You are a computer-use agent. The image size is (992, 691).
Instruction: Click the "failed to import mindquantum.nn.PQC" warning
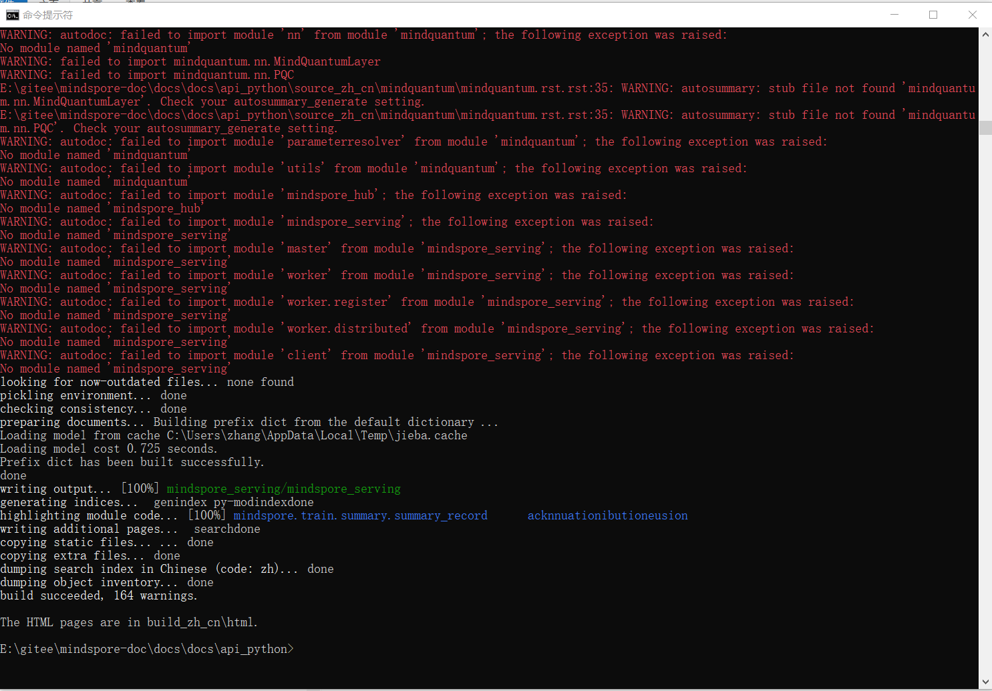(147, 75)
